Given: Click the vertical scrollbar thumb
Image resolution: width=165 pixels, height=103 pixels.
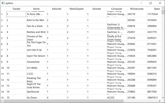Looking at the screenshot, I should (x=163, y=12).
